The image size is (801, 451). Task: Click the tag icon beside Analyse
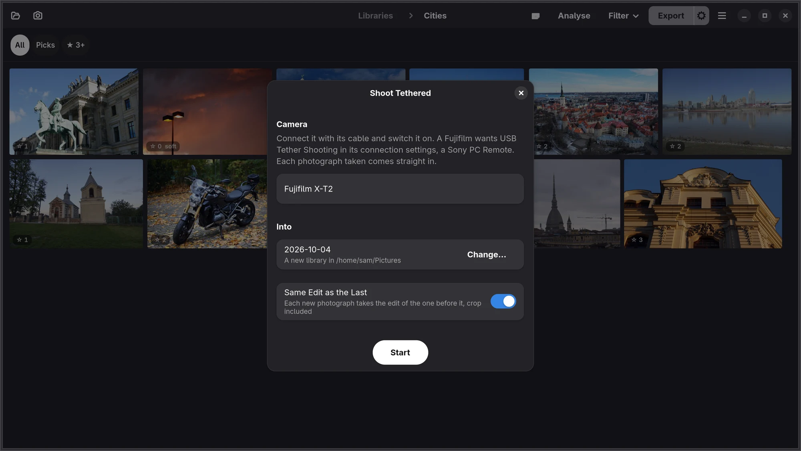[535, 16]
